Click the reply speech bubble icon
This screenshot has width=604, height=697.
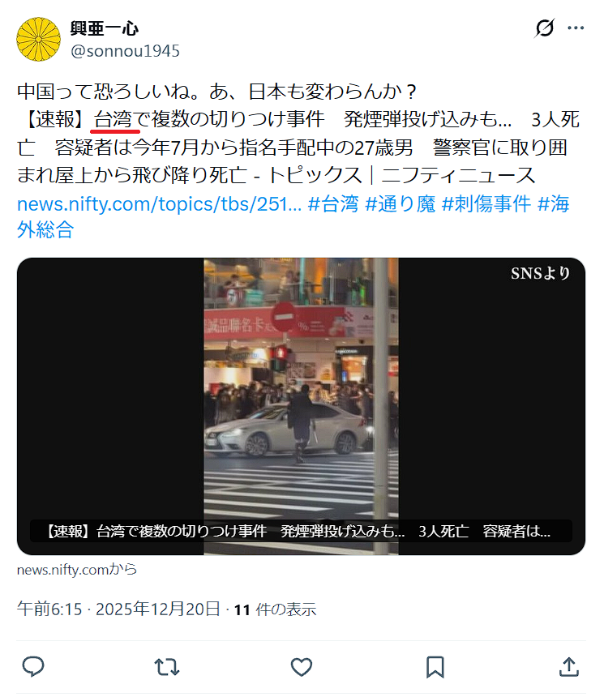(x=33, y=667)
